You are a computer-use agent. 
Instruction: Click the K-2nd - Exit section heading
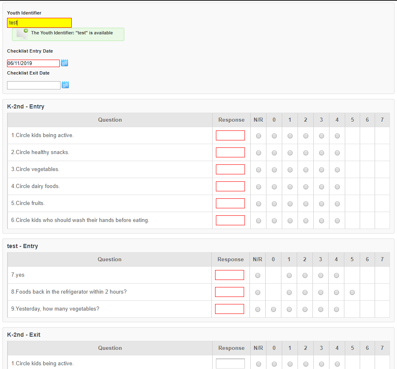(x=24, y=335)
